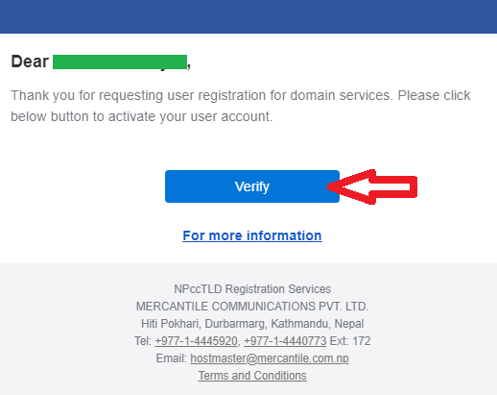Click the Please click words in paragraph
Screen dimensions: 497x395
[434, 95]
